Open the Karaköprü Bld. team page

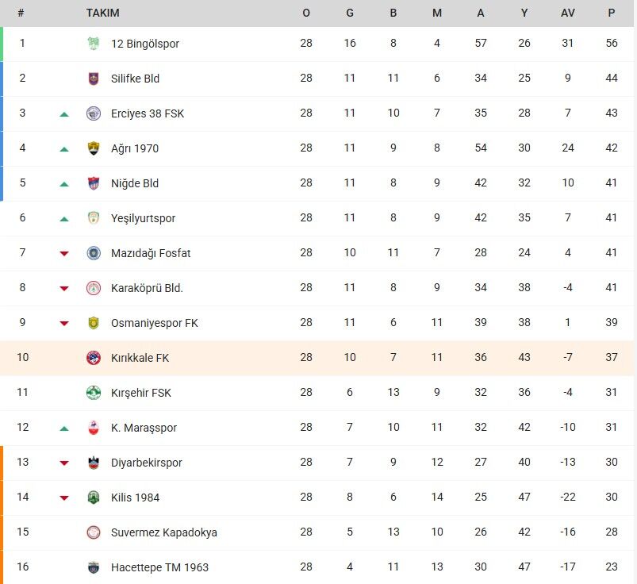click(147, 288)
